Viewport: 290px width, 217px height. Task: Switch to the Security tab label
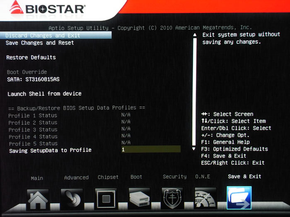tap(174, 176)
